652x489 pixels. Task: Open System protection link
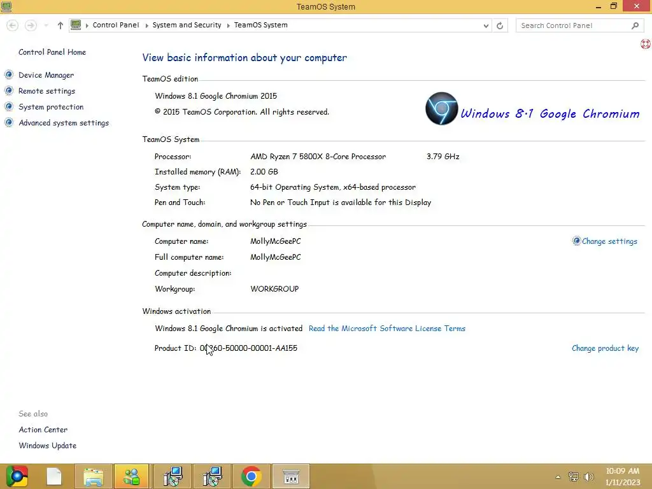pyautogui.click(x=51, y=107)
